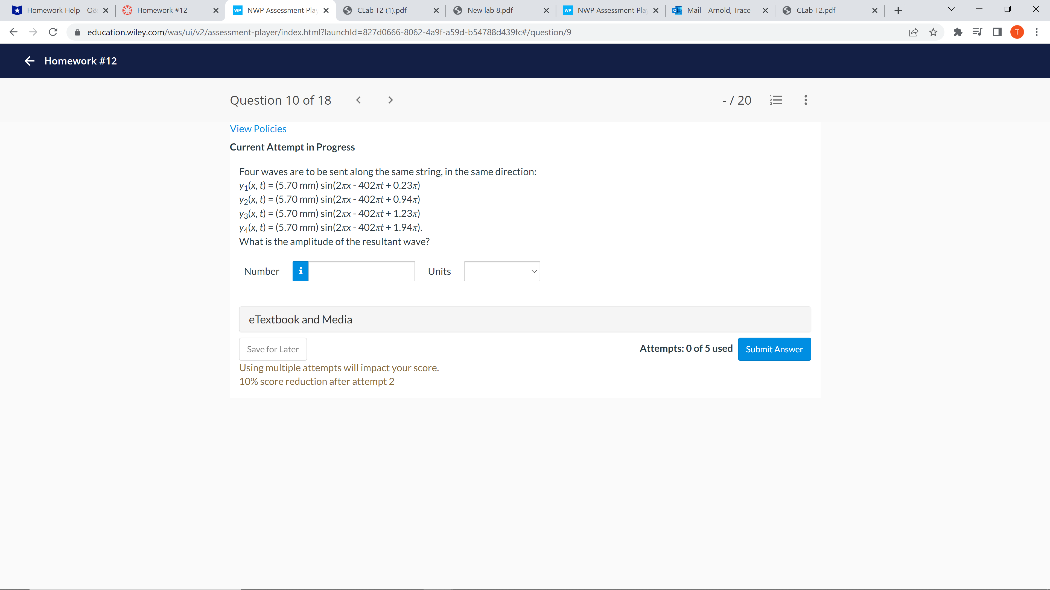Image resolution: width=1050 pixels, height=590 pixels.
Task: Click the Save for Later button
Action: coord(273,349)
